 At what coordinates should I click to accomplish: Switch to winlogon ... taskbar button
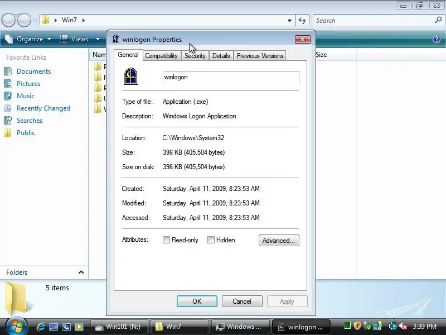coord(301,327)
